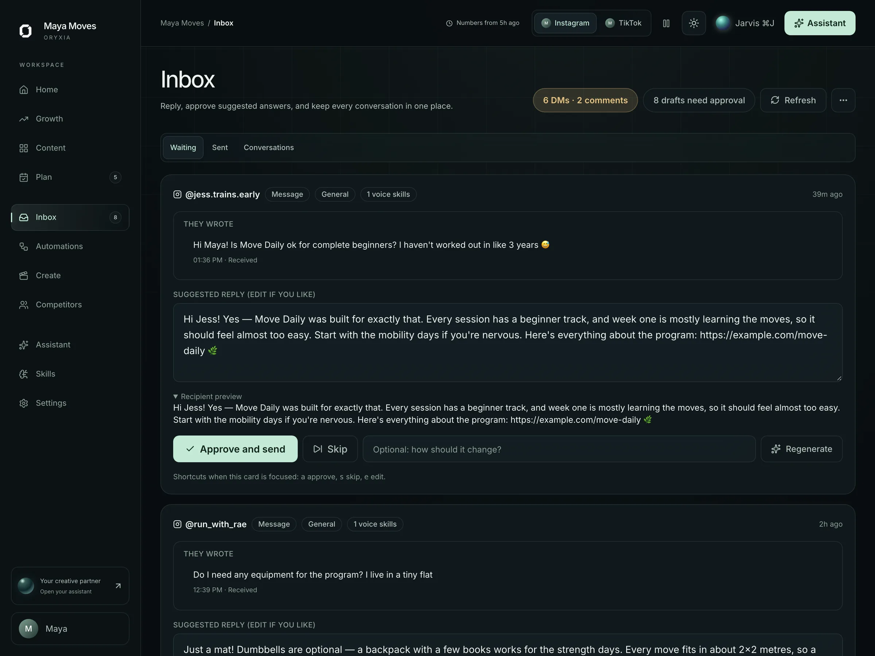Viewport: 875px width, 656px height.
Task: Click resize handle of suggested reply box
Action: (839, 378)
